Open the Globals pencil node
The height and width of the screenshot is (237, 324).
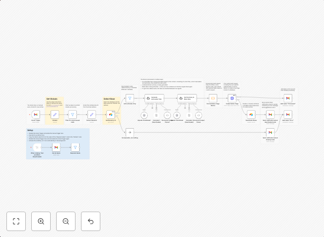(x=55, y=114)
